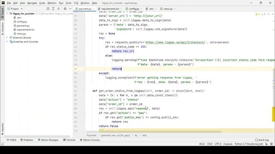Toggle tool window bars icon bottom-left

click(x=3, y=144)
